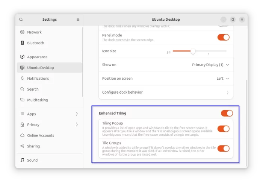The height and width of the screenshot is (185, 263).
Task: Click the Privacy lock icon
Action: [22, 124]
